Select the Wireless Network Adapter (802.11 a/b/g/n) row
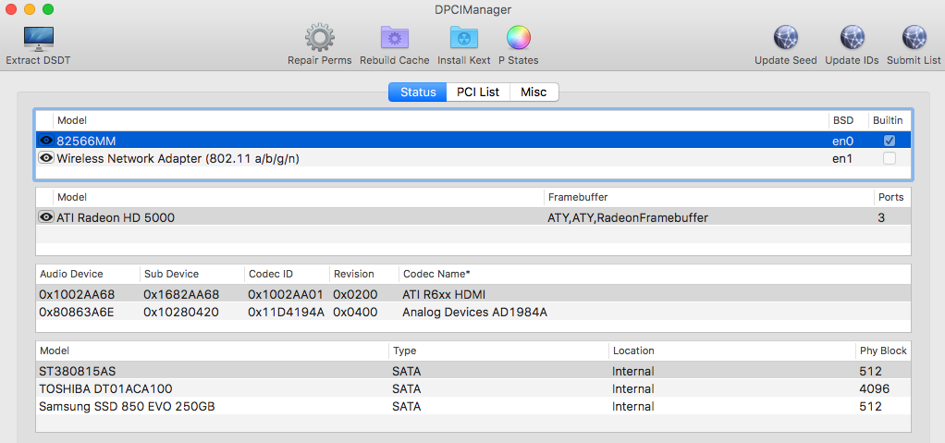Screen dimensions: 945x443 click(473, 158)
